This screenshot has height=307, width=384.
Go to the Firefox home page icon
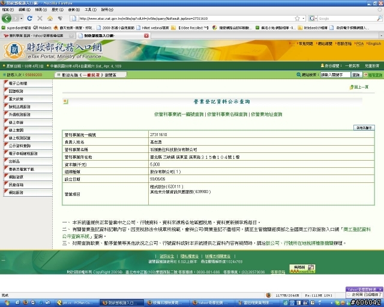click(50, 19)
